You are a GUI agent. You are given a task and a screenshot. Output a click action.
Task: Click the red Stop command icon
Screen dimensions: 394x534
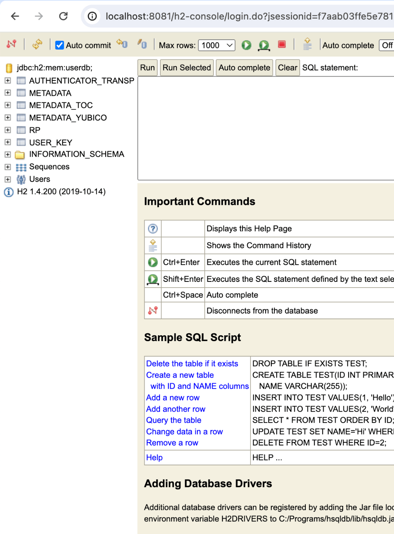pyautogui.click(x=282, y=44)
